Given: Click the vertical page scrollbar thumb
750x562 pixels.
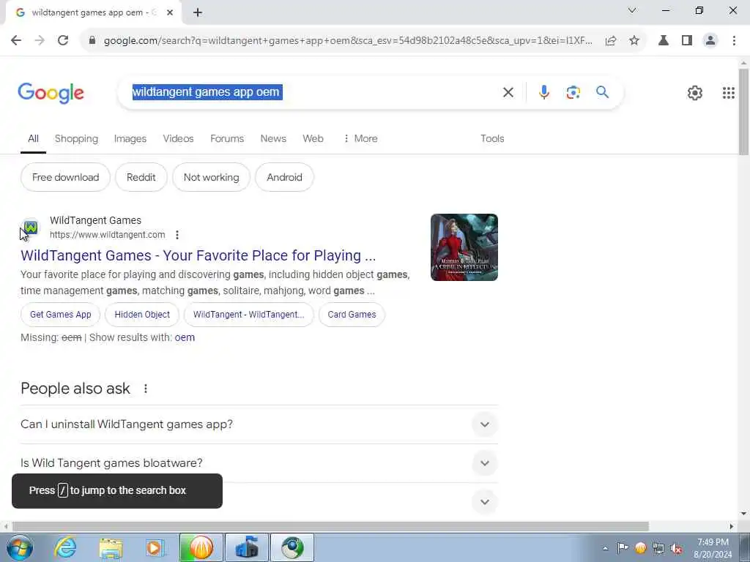Looking at the screenshot, I should (x=743, y=112).
